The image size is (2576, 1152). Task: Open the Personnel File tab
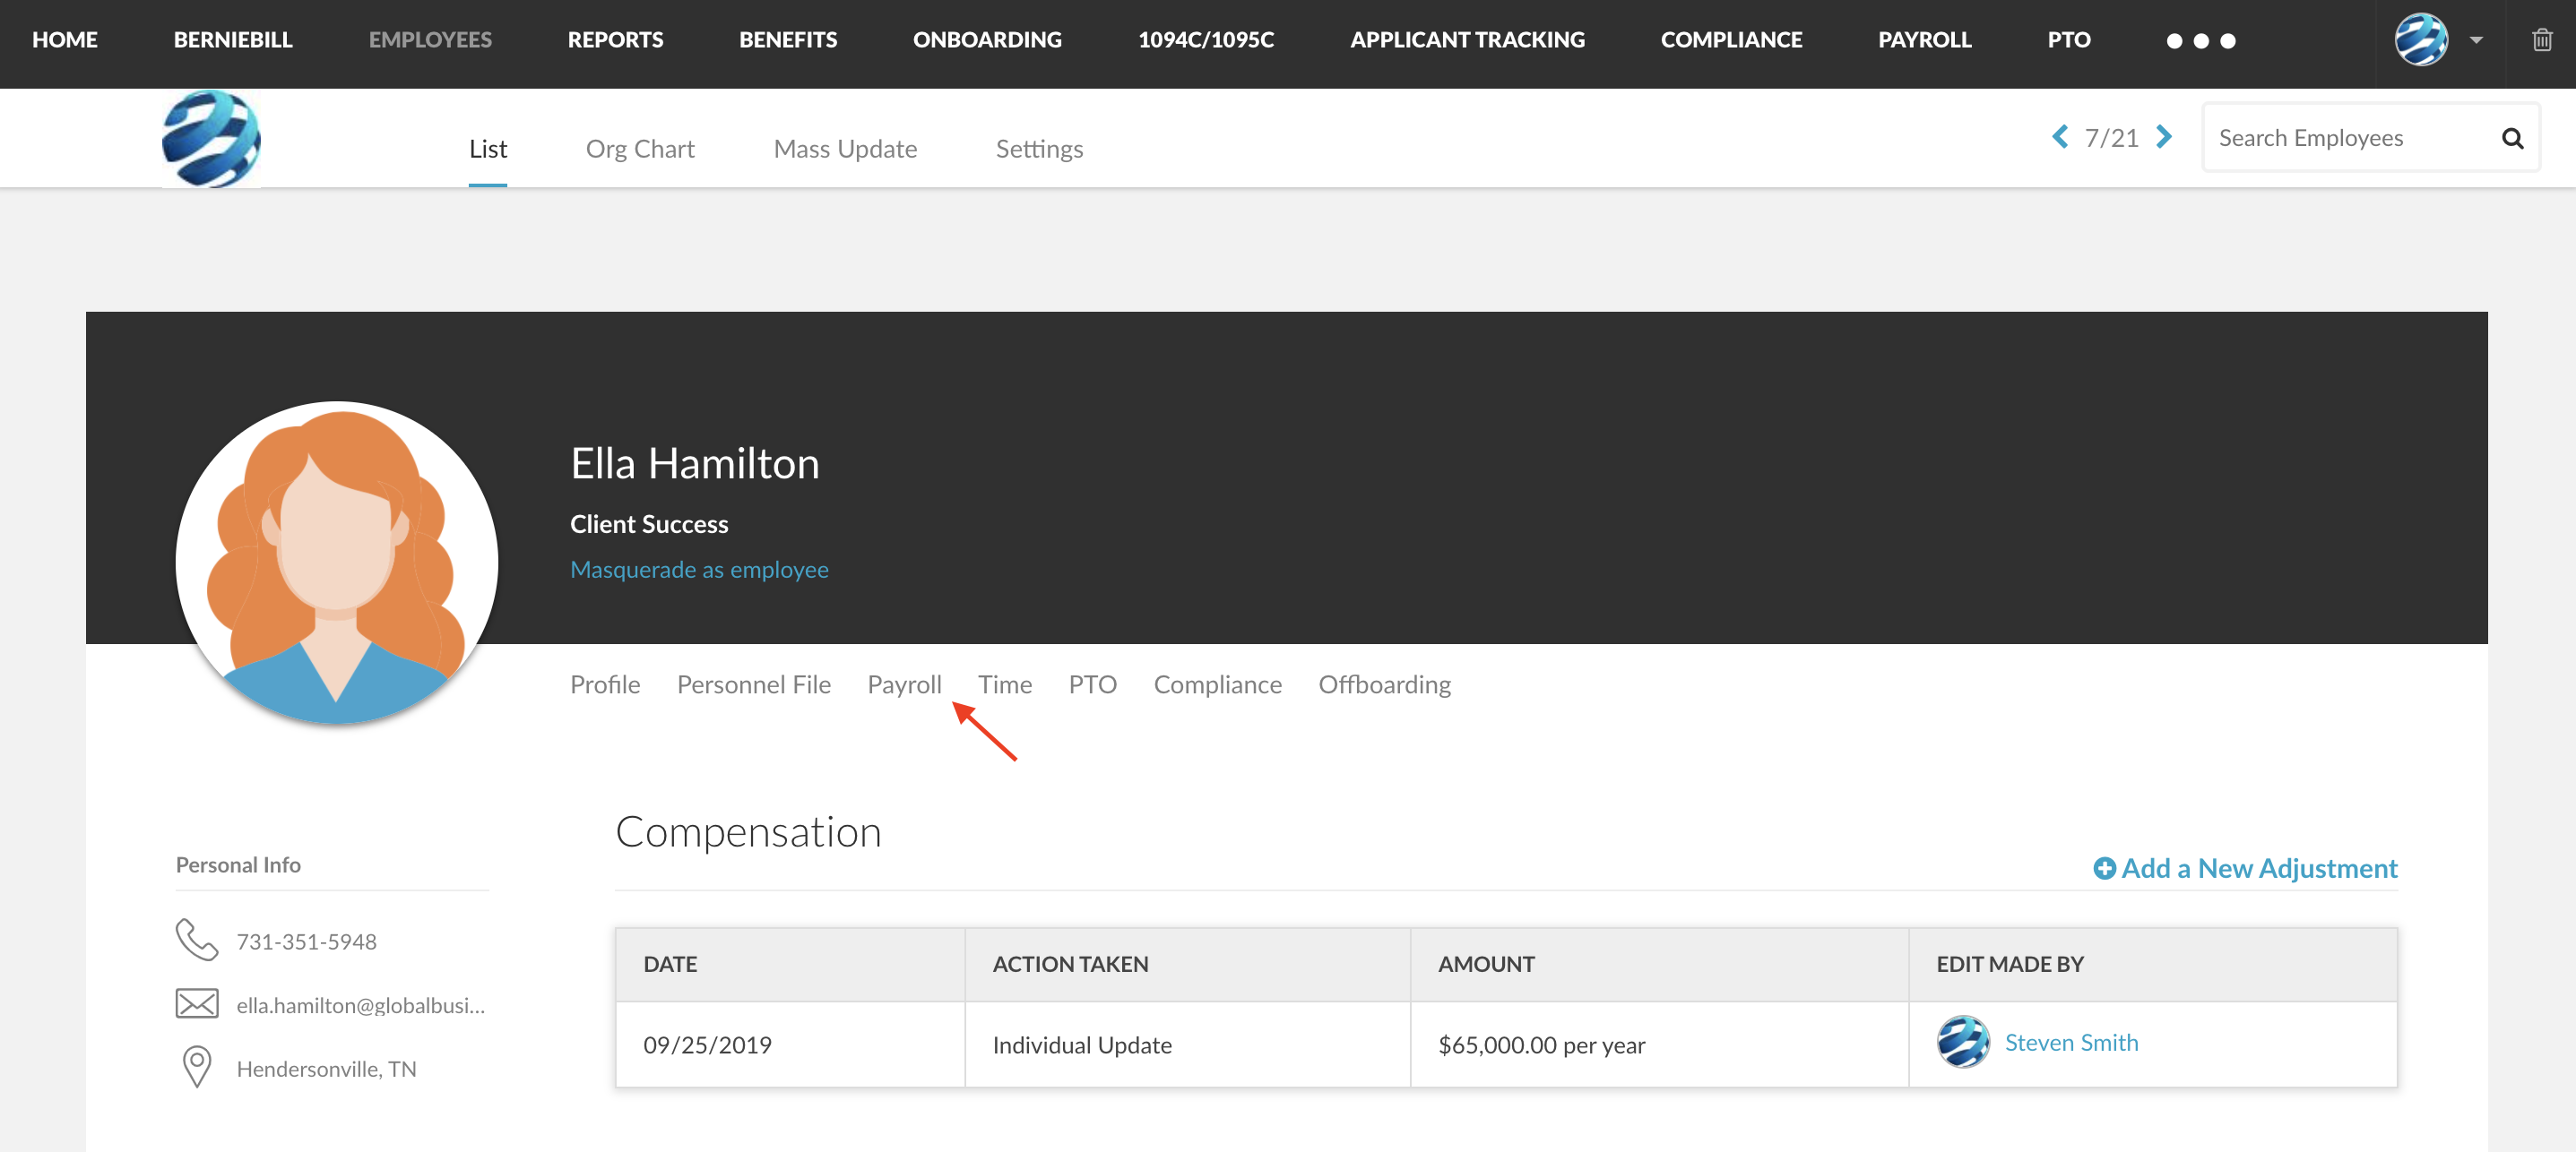click(x=754, y=684)
